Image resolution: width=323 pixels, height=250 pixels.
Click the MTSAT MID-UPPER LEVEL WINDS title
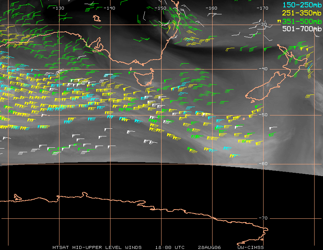point(97,247)
